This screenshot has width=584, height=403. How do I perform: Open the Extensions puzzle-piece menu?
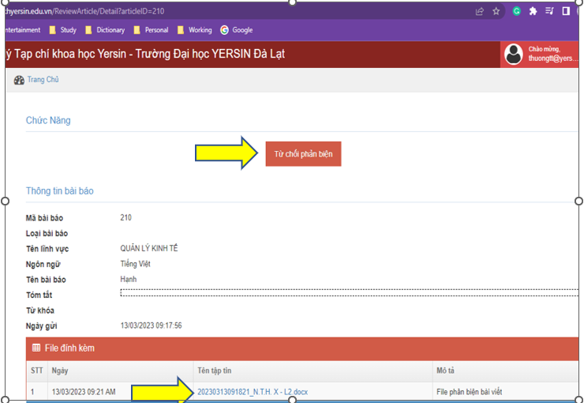tap(533, 11)
